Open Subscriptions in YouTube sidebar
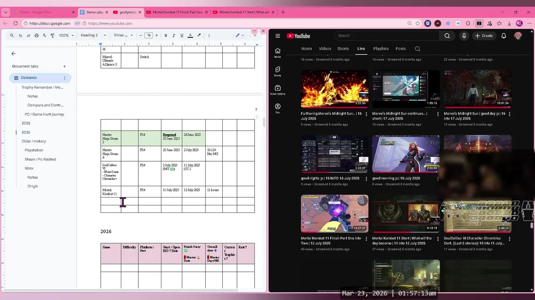The height and width of the screenshot is (300, 535). tap(278, 90)
